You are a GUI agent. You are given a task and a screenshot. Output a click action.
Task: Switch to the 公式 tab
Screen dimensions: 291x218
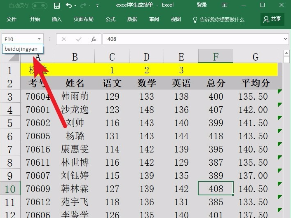click(x=110, y=19)
